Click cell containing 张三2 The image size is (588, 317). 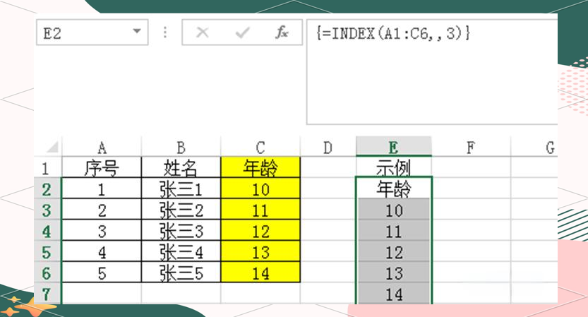[181, 210]
